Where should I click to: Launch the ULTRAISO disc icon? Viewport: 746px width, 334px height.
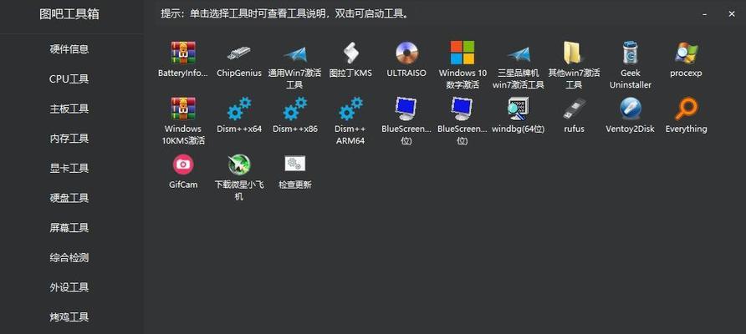pos(406,53)
